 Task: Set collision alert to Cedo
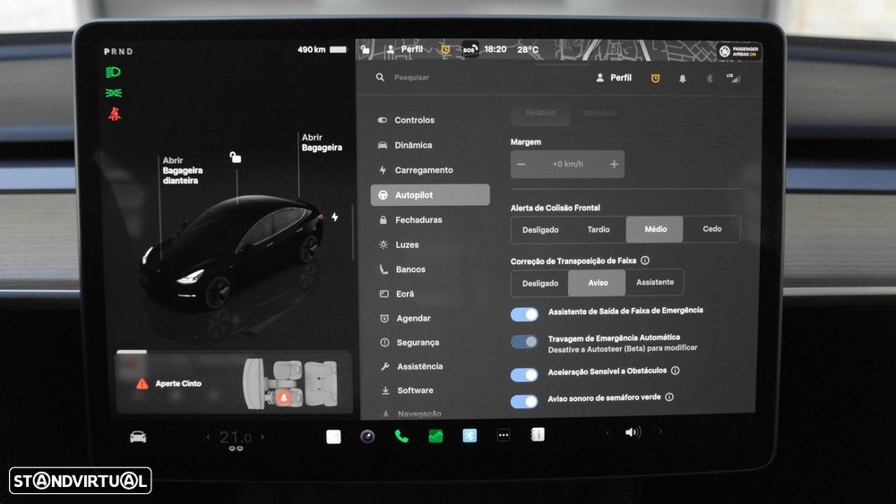click(712, 229)
